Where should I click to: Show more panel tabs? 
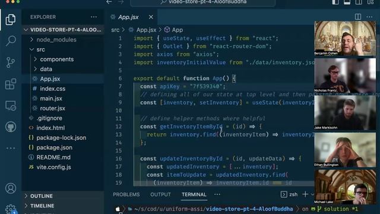[217, 194]
